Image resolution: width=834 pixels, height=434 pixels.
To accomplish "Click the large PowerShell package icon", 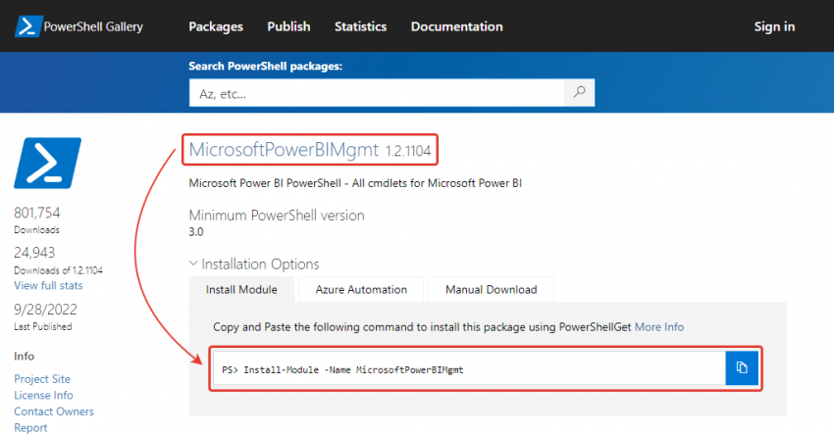I will (x=47, y=163).
